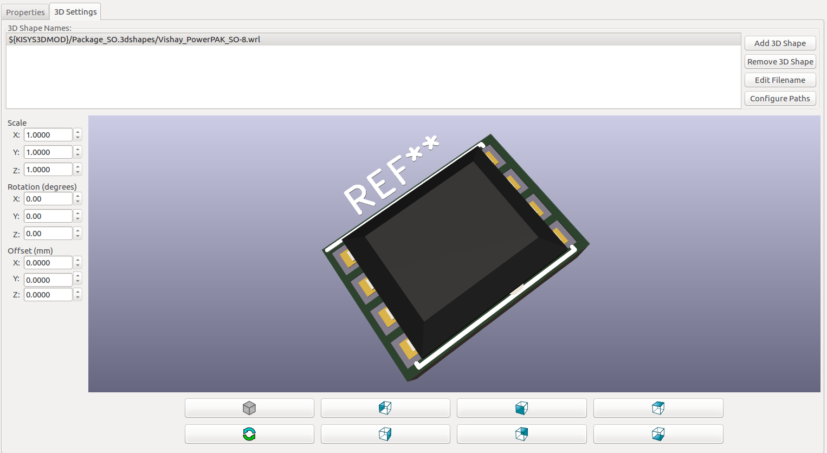Viewport: 827px width, 453px height.
Task: Decrease Scale Z with the down arrow
Action: pos(78,172)
